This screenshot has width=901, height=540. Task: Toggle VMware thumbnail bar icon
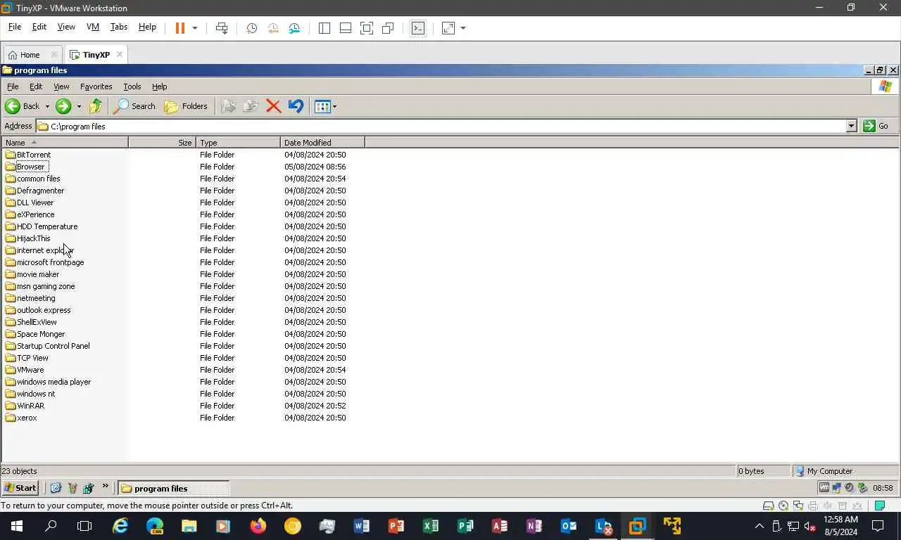346,28
